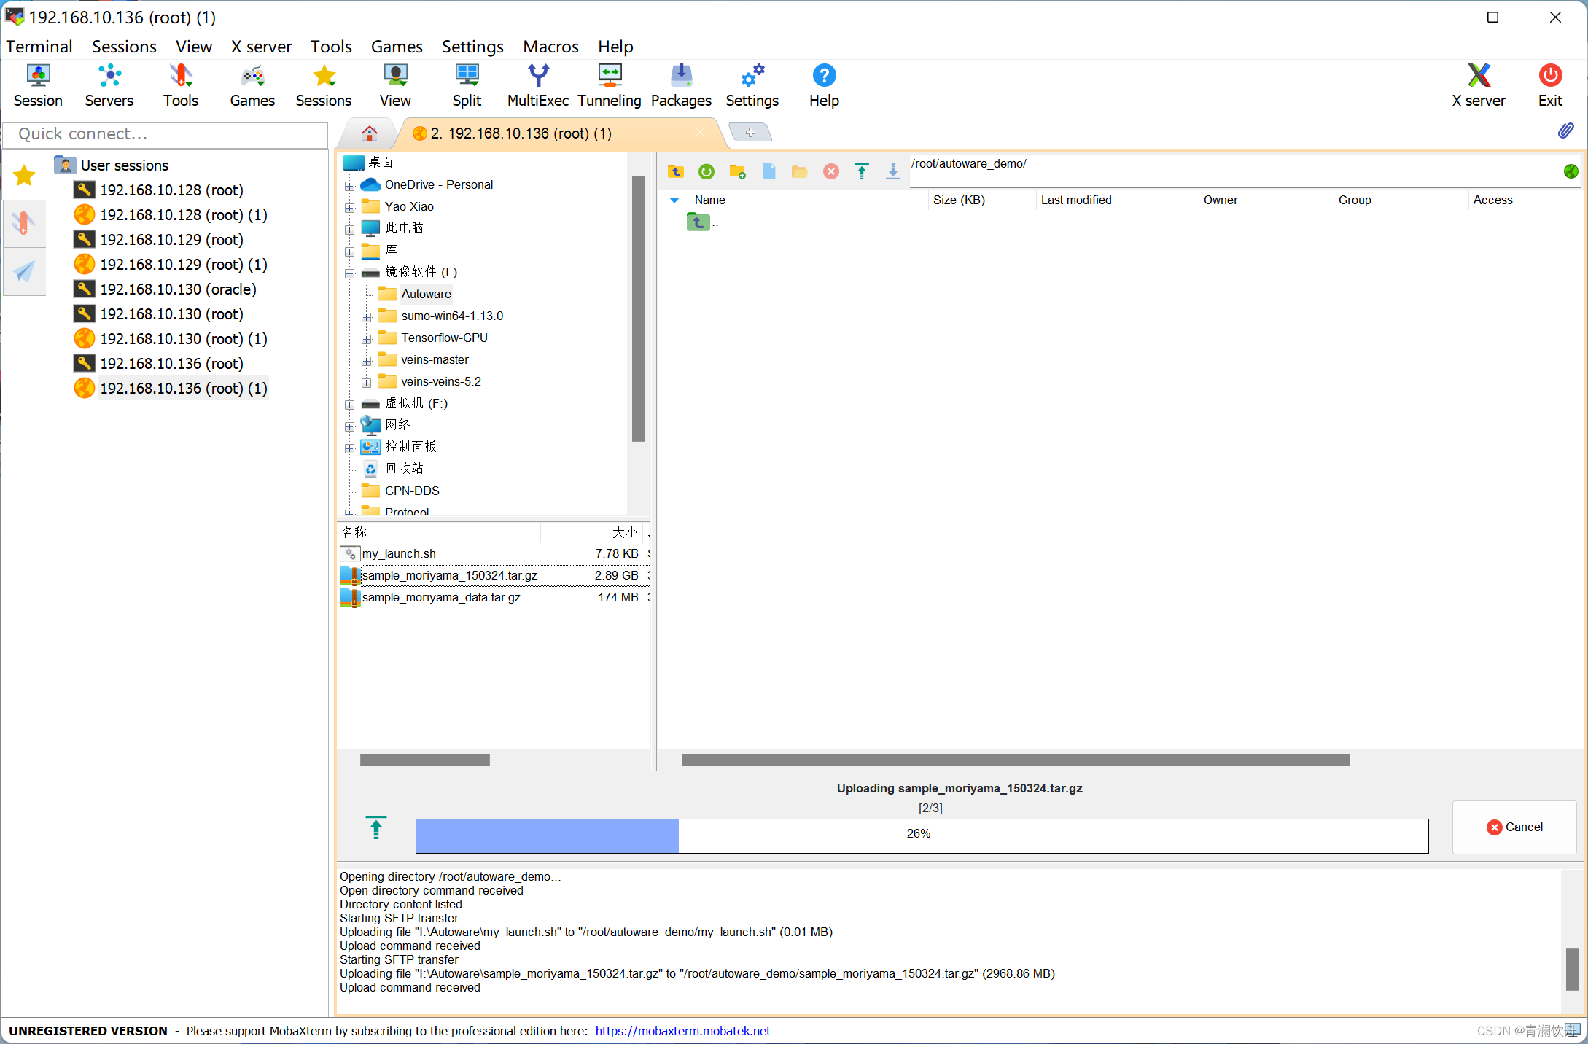Launch MultiExec from the toolbar
This screenshot has height=1044, width=1588.
coord(538,86)
